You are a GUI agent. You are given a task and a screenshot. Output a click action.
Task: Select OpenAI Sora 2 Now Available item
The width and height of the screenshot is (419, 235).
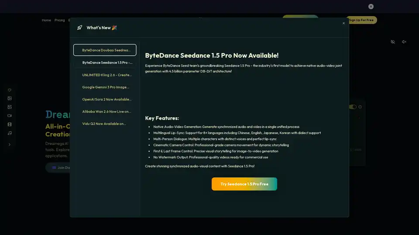(105, 99)
